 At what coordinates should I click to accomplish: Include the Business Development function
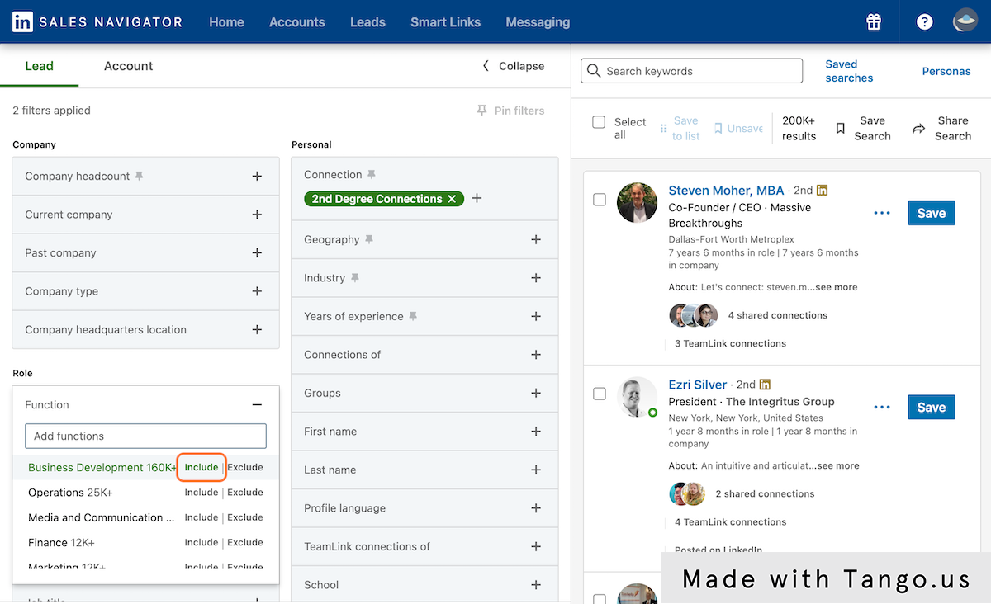[202, 467]
